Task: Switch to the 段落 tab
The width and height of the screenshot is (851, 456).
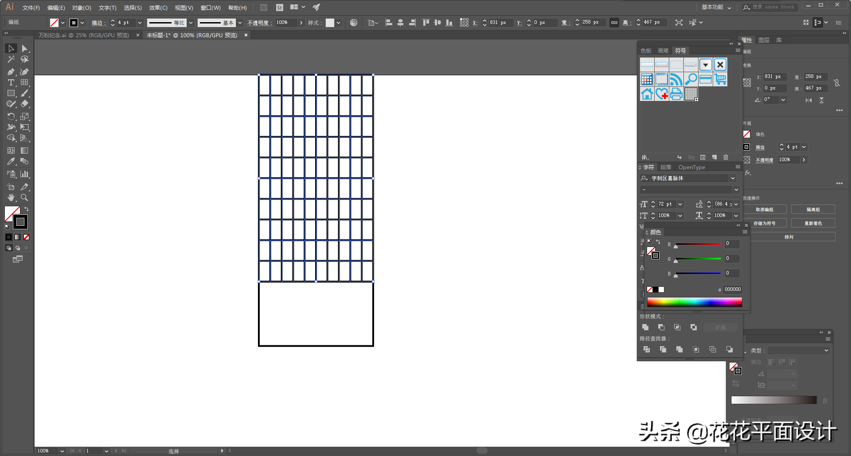Action: click(666, 167)
